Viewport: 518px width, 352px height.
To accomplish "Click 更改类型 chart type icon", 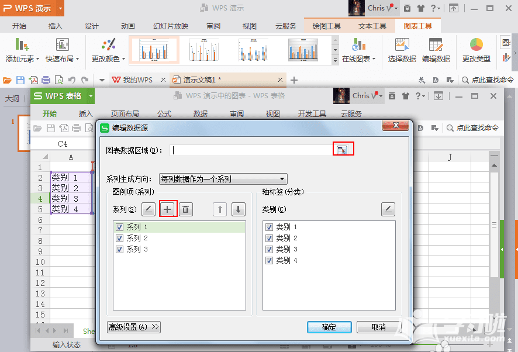I will [x=476, y=50].
